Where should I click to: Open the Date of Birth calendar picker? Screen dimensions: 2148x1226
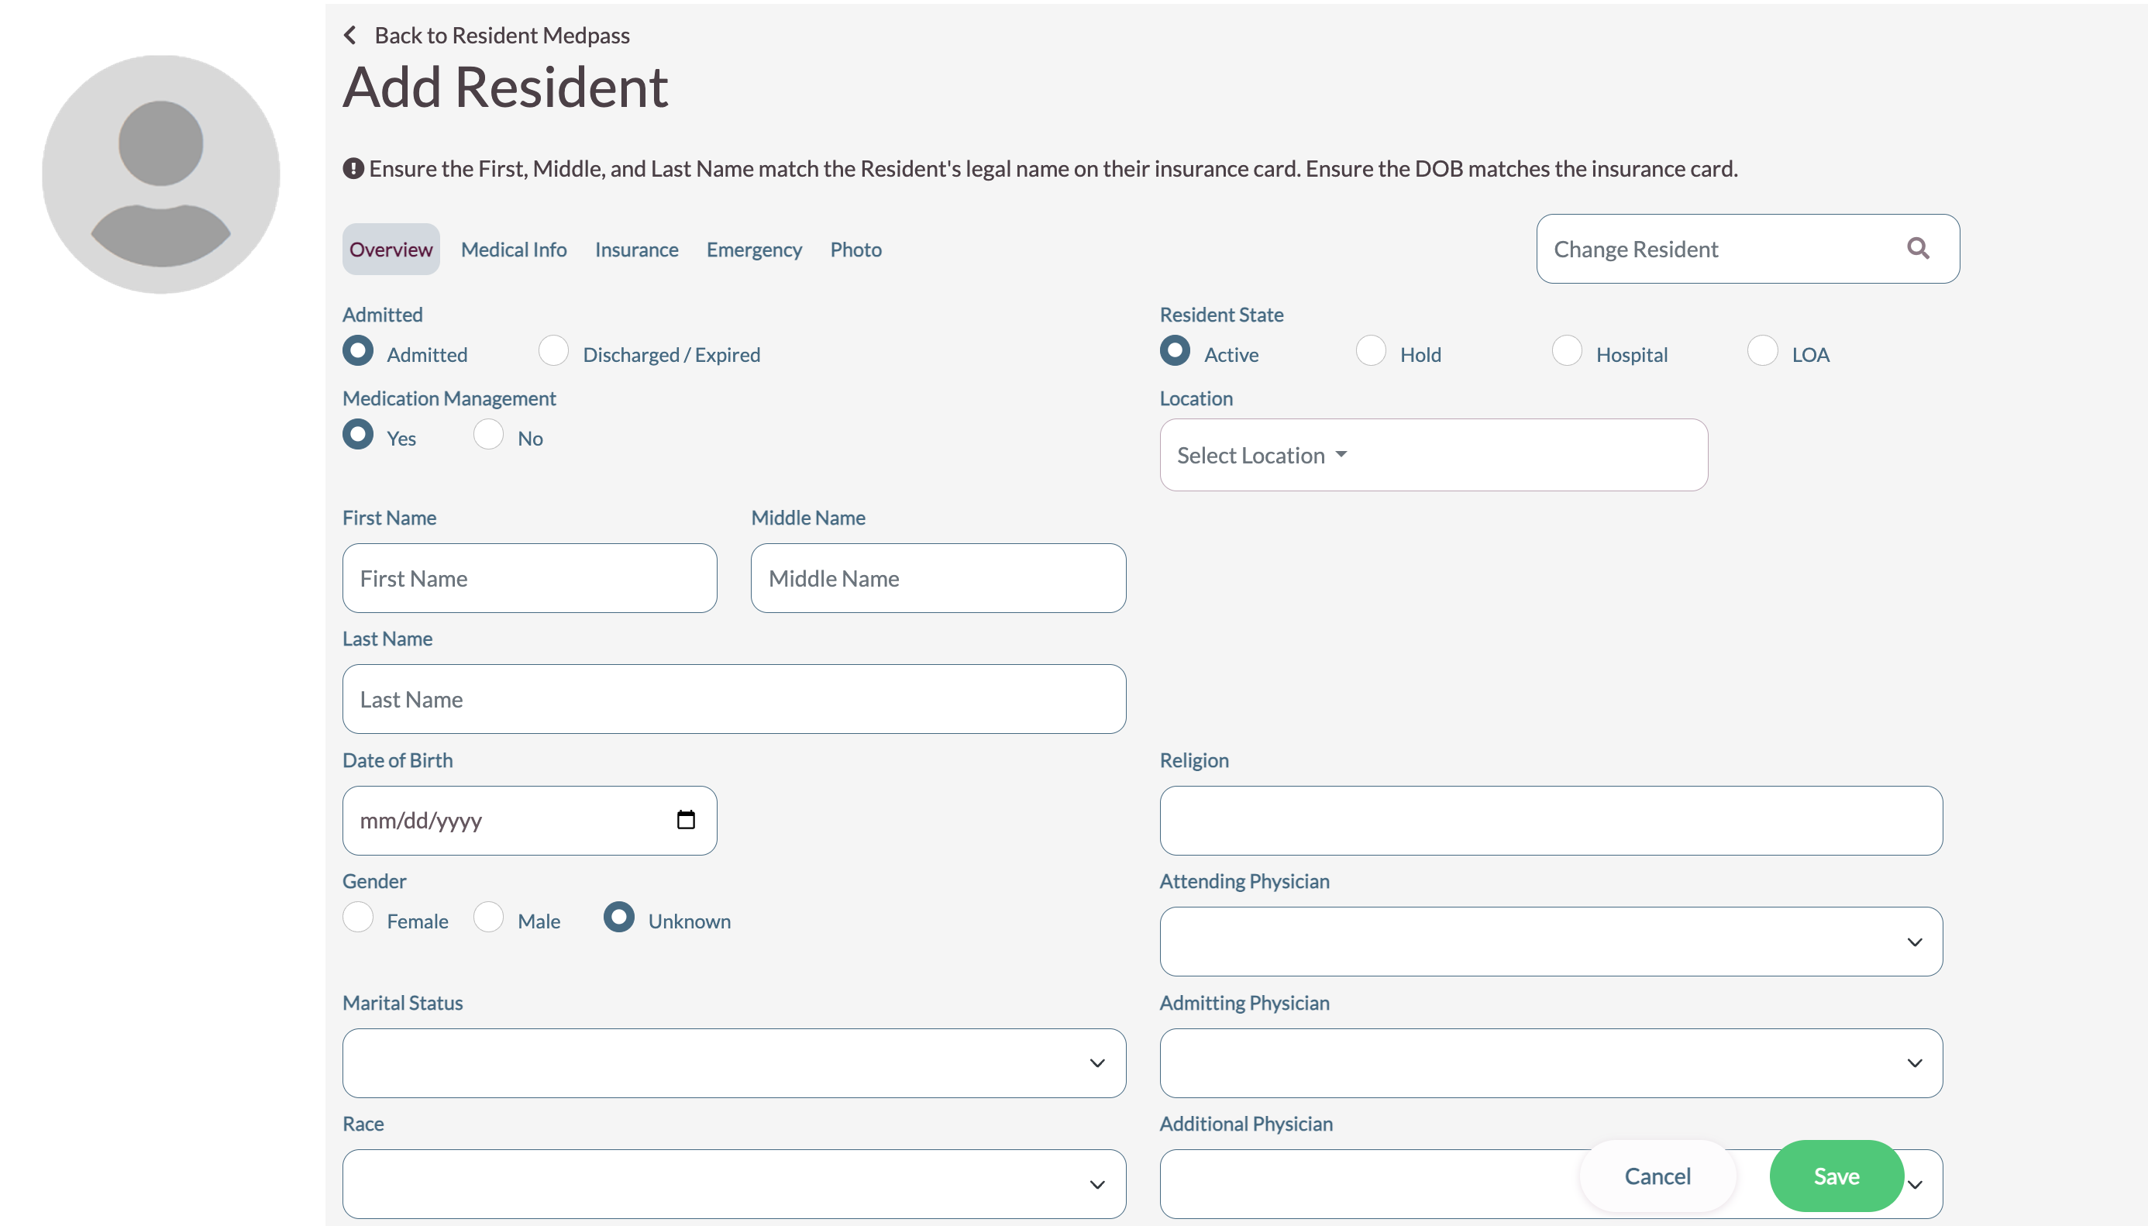click(685, 820)
